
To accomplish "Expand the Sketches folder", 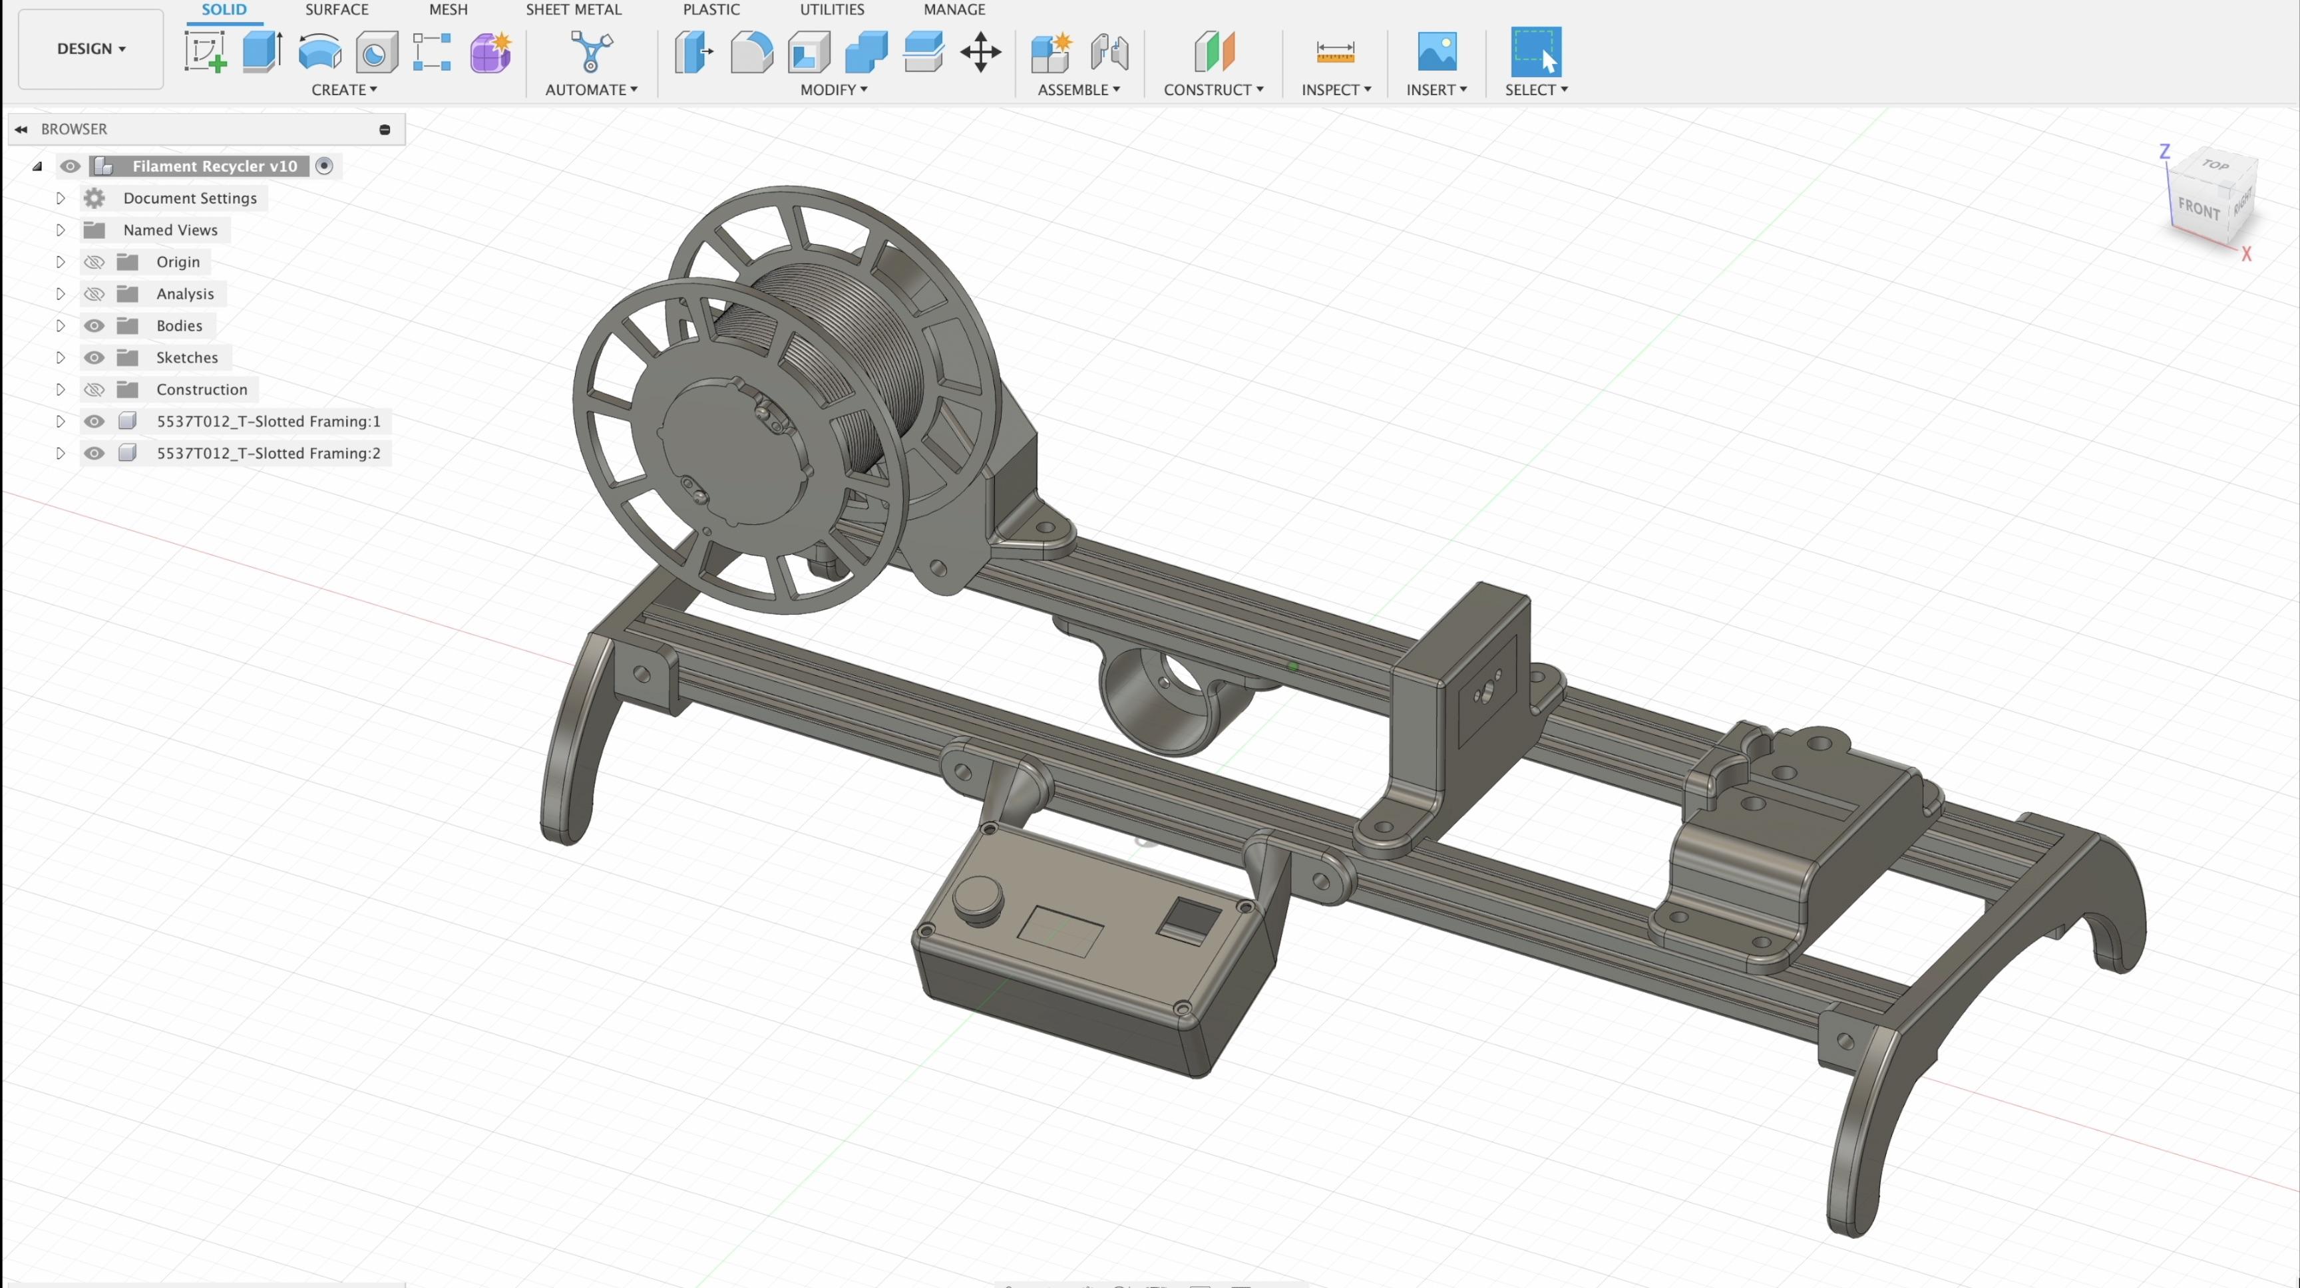I will point(60,357).
